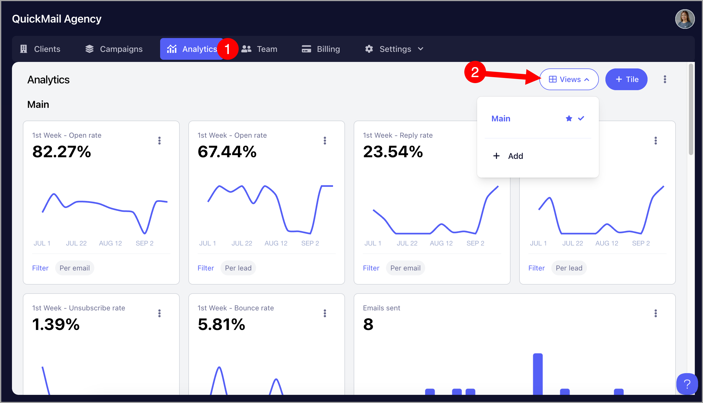This screenshot has height=403, width=703.
Task: Click the Emails sent tile title
Action: [x=381, y=308]
